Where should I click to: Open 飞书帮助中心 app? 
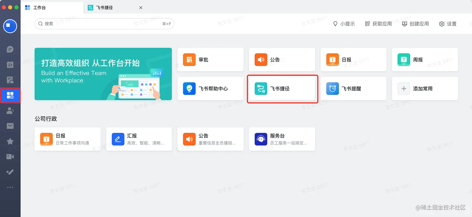pyautogui.click(x=210, y=89)
